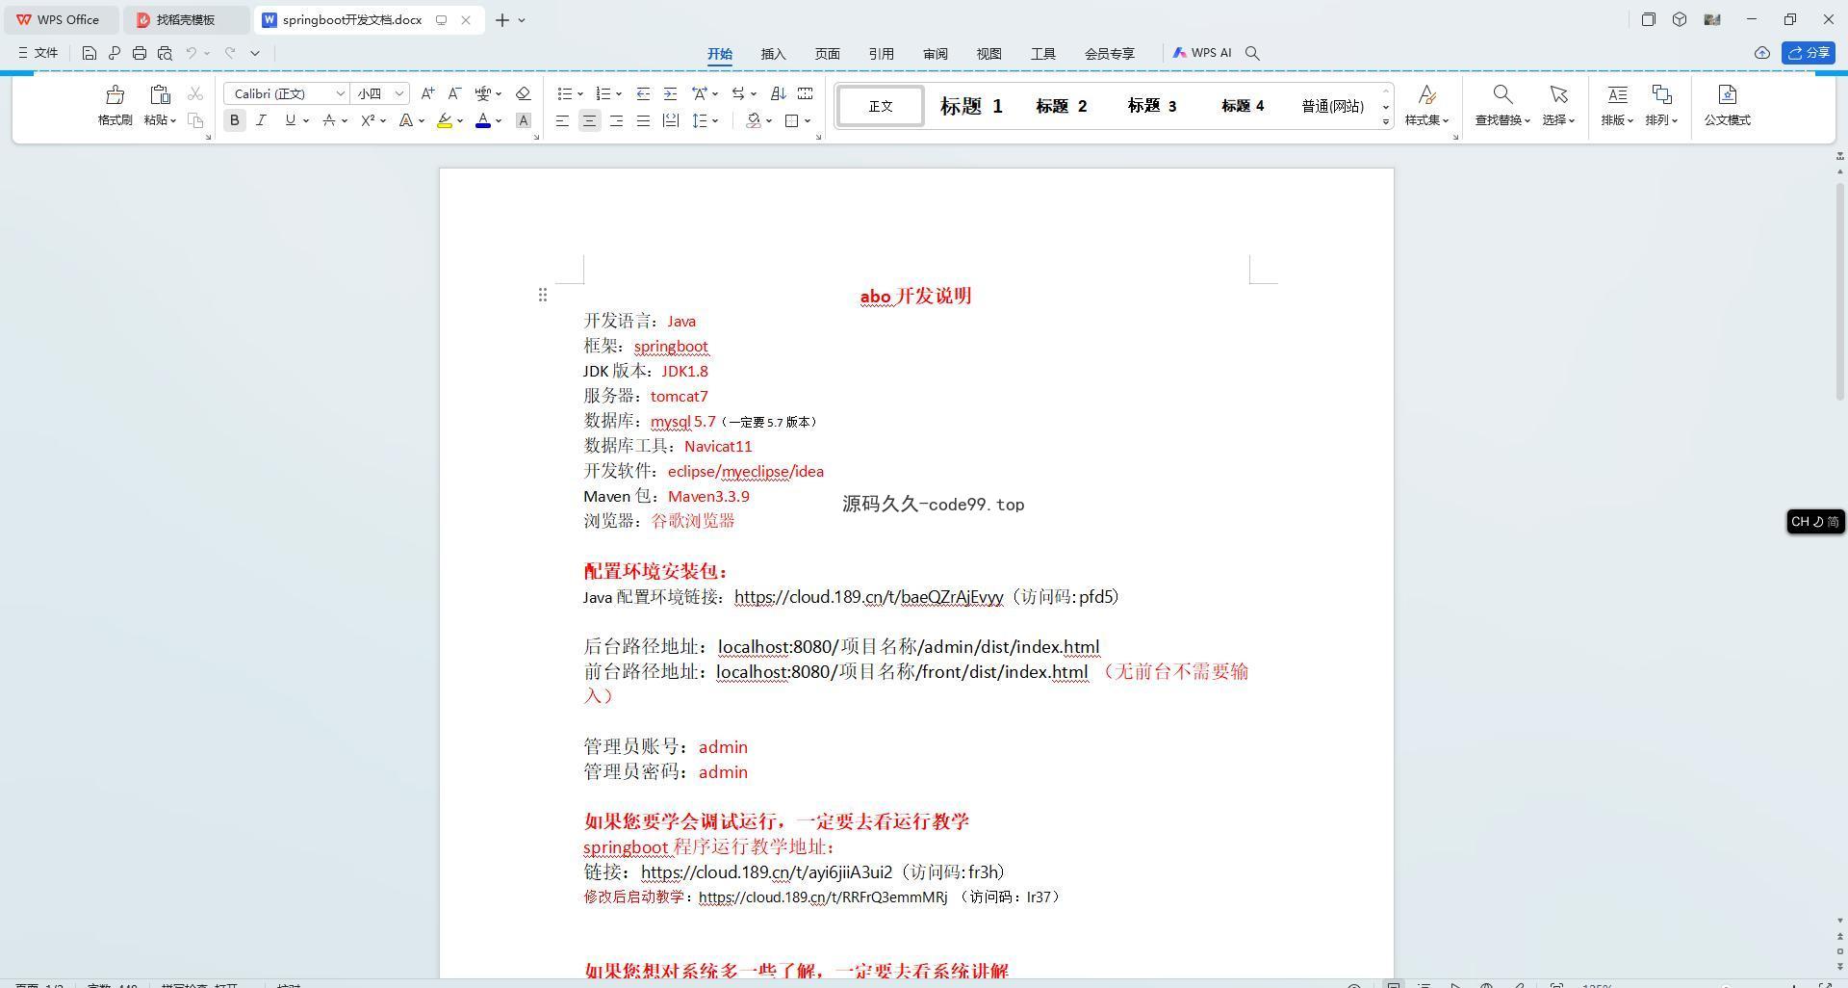Open Find and Replace tool
Viewport: 1848px width, 988px height.
click(1501, 105)
